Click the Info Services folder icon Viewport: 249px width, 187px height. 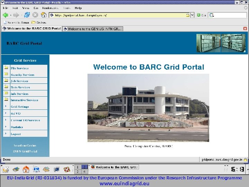click(x=6, y=93)
